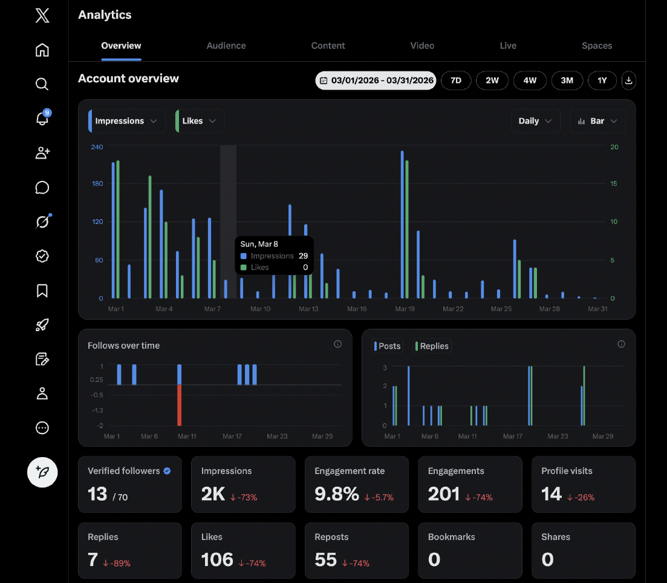Open the Daily interval dropdown
The image size is (667, 583).
tap(535, 121)
